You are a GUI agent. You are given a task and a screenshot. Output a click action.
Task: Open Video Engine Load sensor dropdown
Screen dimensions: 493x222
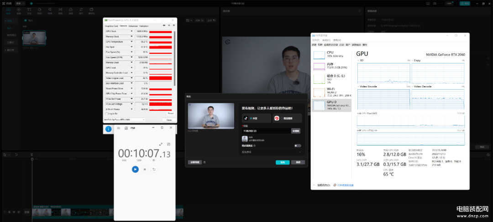[x=131, y=78]
